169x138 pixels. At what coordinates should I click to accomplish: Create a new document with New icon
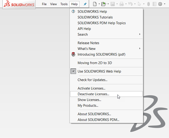[95, 4]
